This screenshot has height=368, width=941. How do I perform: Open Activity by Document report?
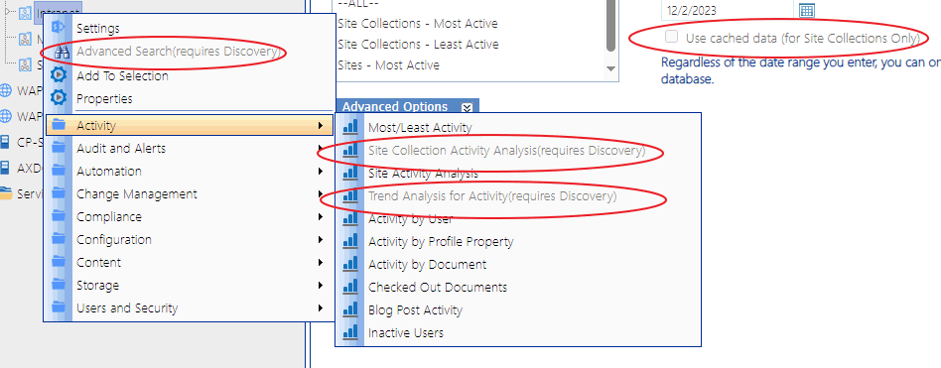[x=427, y=264]
